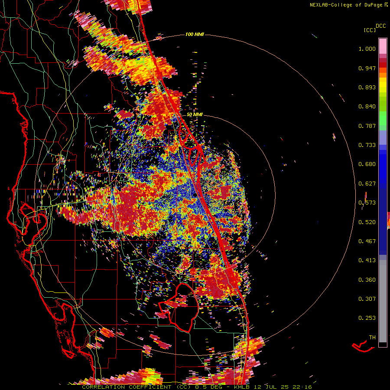Select the 0.360 legend value
Screen dimensions: 390x390
point(367,280)
